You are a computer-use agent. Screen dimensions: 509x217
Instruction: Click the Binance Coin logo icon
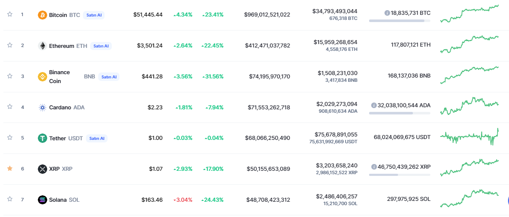pyautogui.click(x=43, y=77)
